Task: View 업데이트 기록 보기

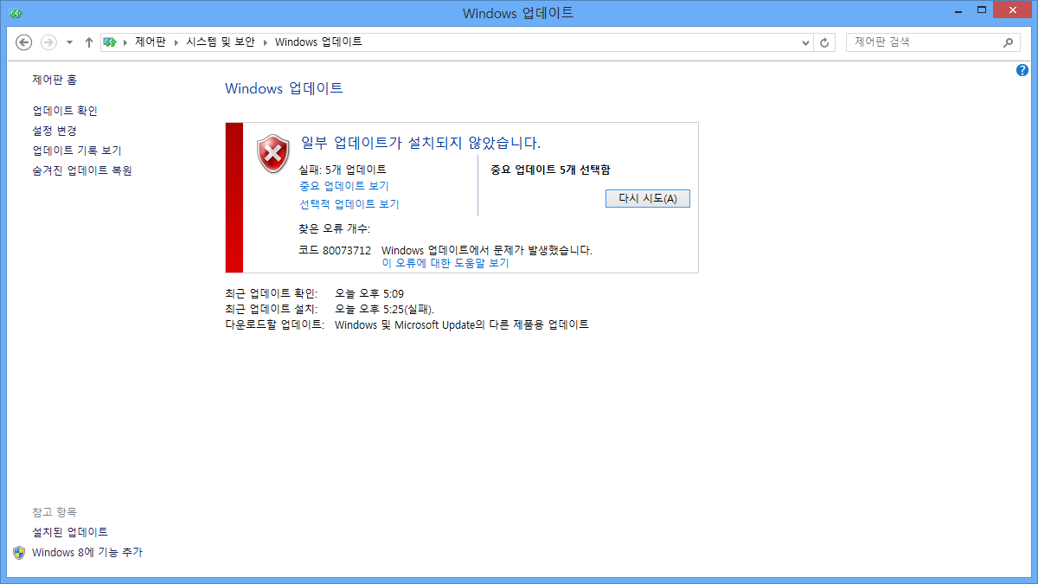Action: 77,151
